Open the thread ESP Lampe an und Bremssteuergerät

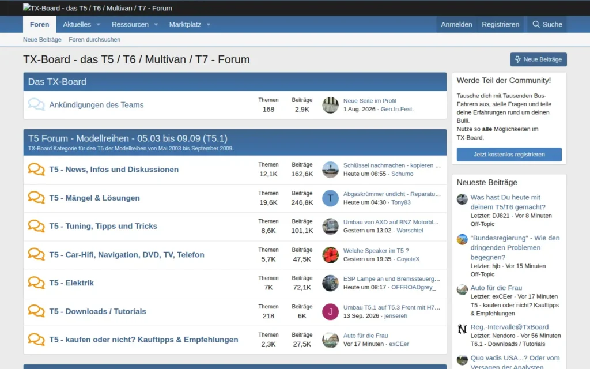coord(391,279)
